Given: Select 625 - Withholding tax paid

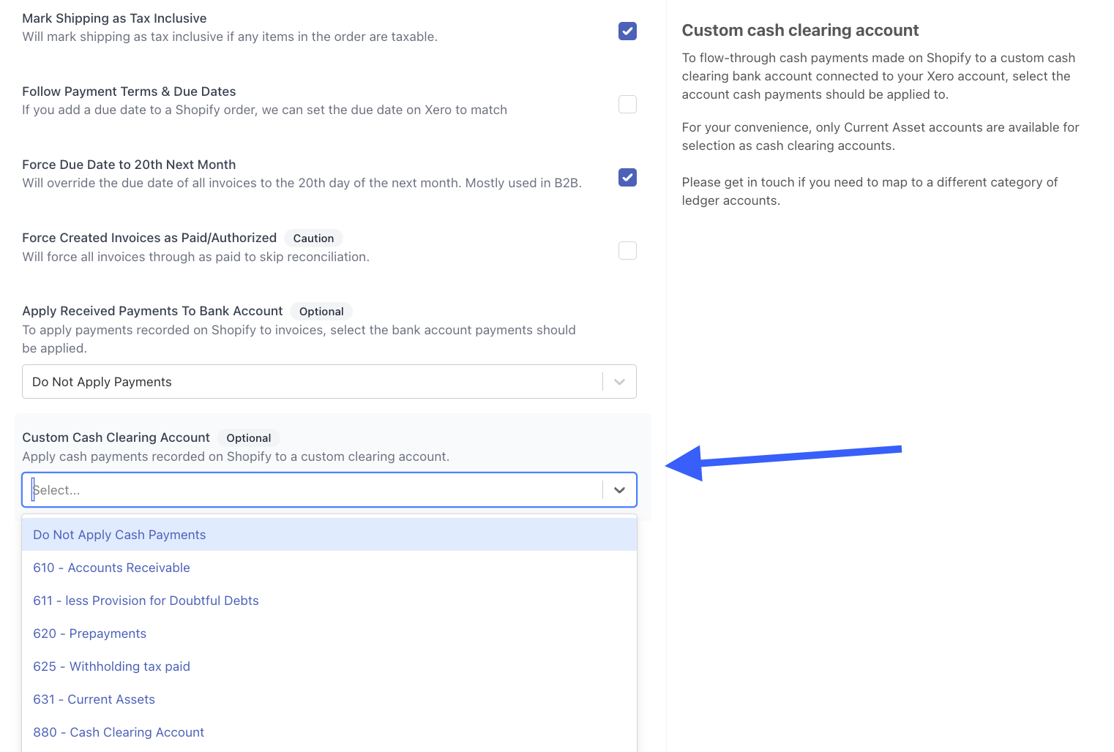Looking at the screenshot, I should [111, 666].
